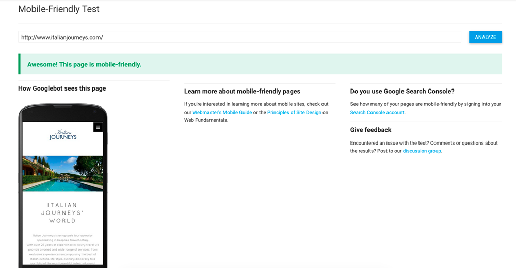Click the 'Mobile-Friendly Test' page title

coord(59,9)
